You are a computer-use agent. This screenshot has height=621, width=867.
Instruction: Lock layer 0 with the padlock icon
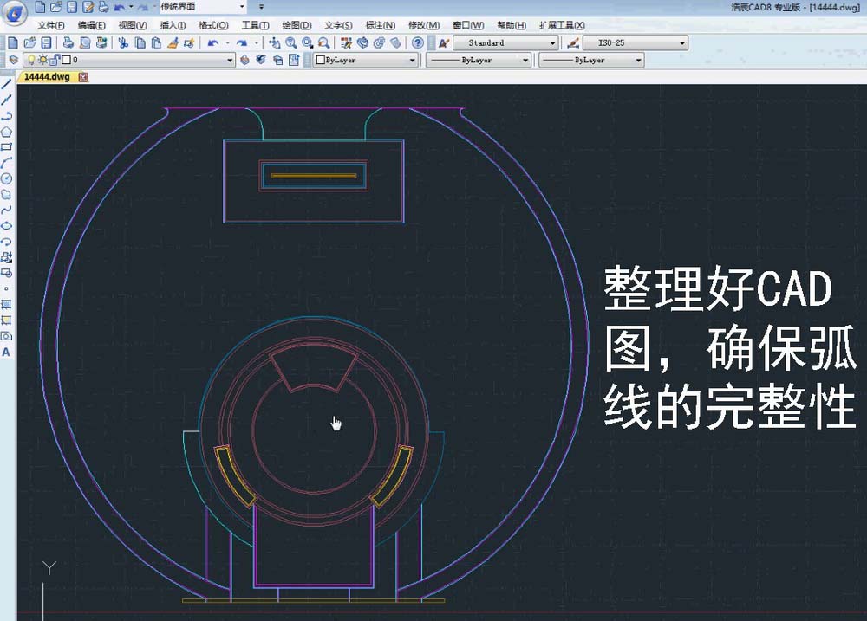pyautogui.click(x=54, y=60)
